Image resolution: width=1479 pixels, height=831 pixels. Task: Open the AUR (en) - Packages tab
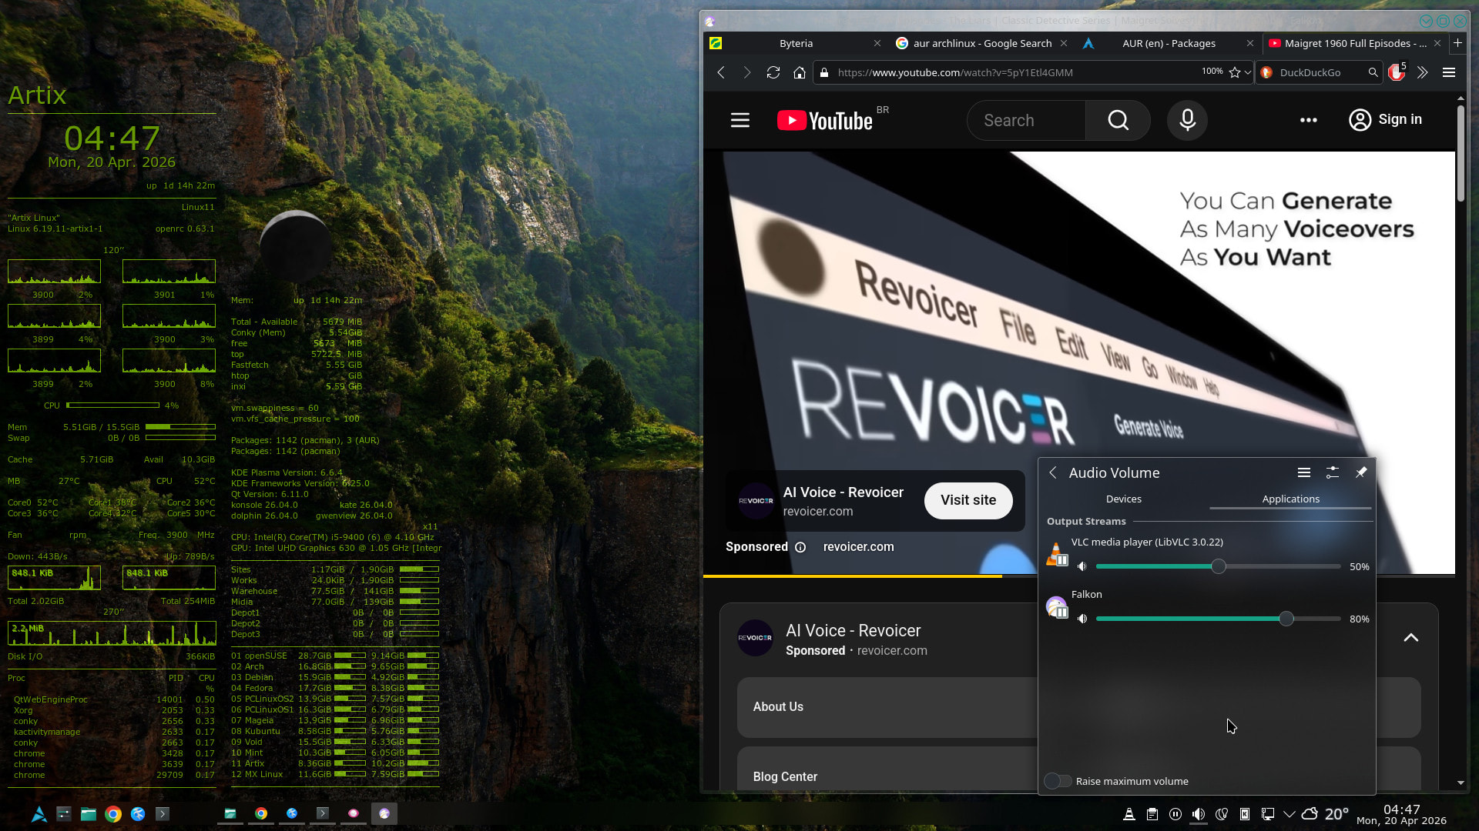click(x=1168, y=43)
